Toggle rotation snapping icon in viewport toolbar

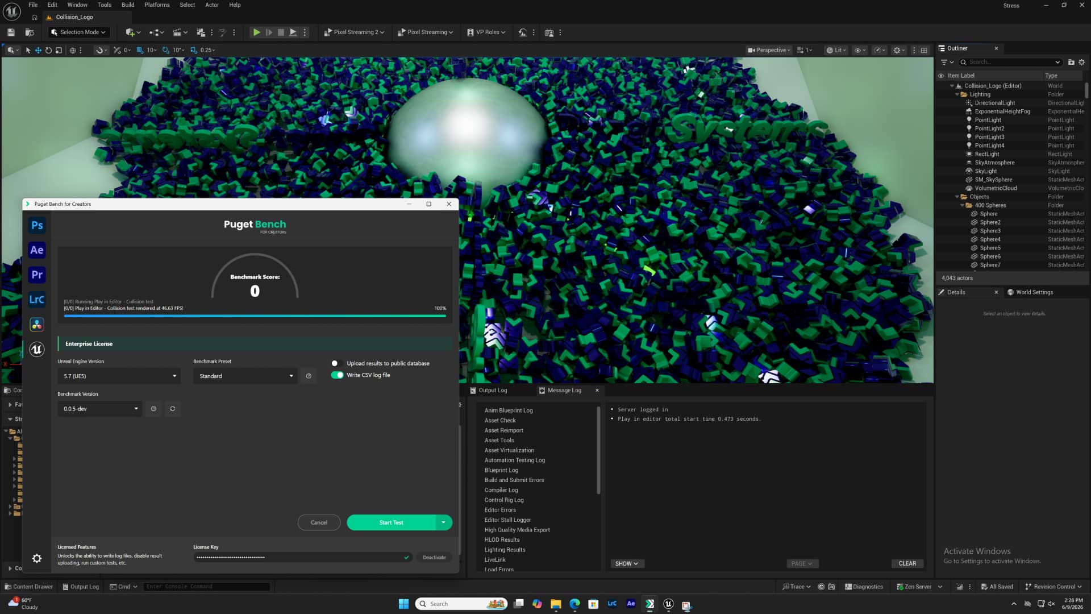pyautogui.click(x=166, y=50)
